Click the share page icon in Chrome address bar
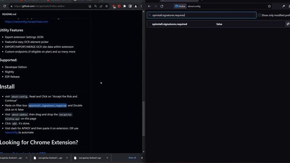290x163 pixels. tap(101, 6)
